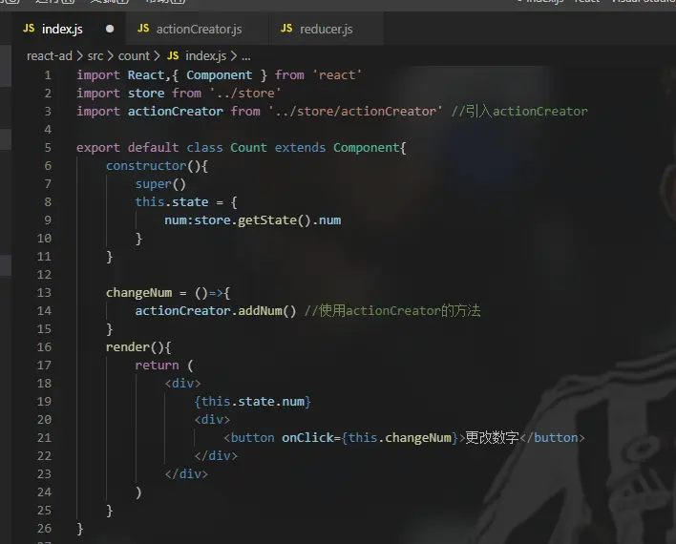Click the unsaved dot on the index.js tab
The image size is (676, 544).
(x=110, y=29)
